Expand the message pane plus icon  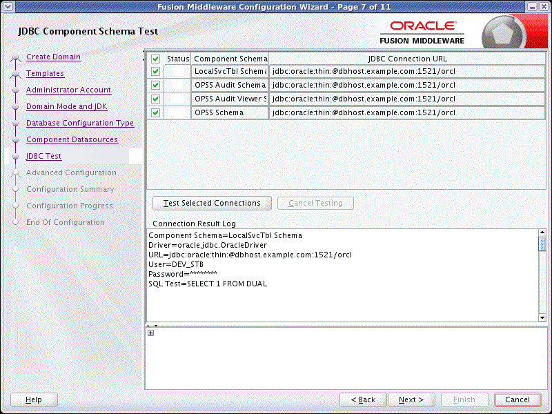tap(150, 333)
